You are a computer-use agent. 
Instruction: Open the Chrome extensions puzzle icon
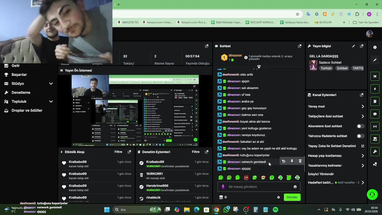pyautogui.click(x=357, y=14)
